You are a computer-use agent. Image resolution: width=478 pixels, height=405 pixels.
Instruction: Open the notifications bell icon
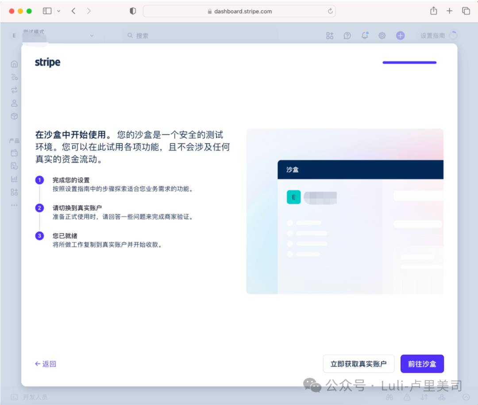coord(365,35)
